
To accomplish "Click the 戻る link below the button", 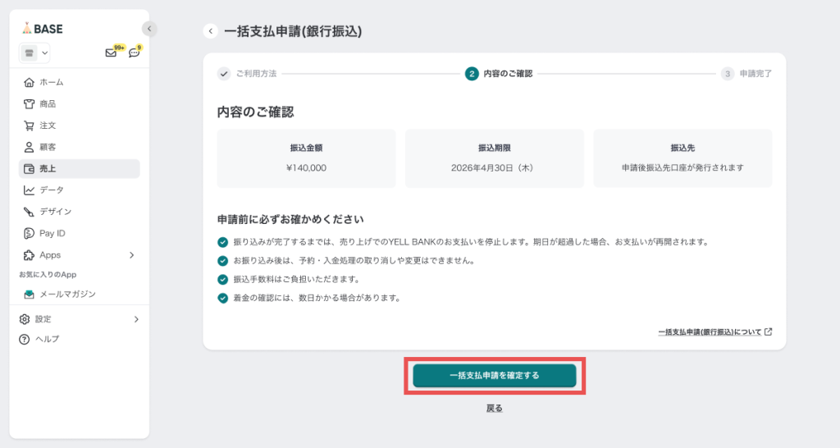I will tap(494, 408).
